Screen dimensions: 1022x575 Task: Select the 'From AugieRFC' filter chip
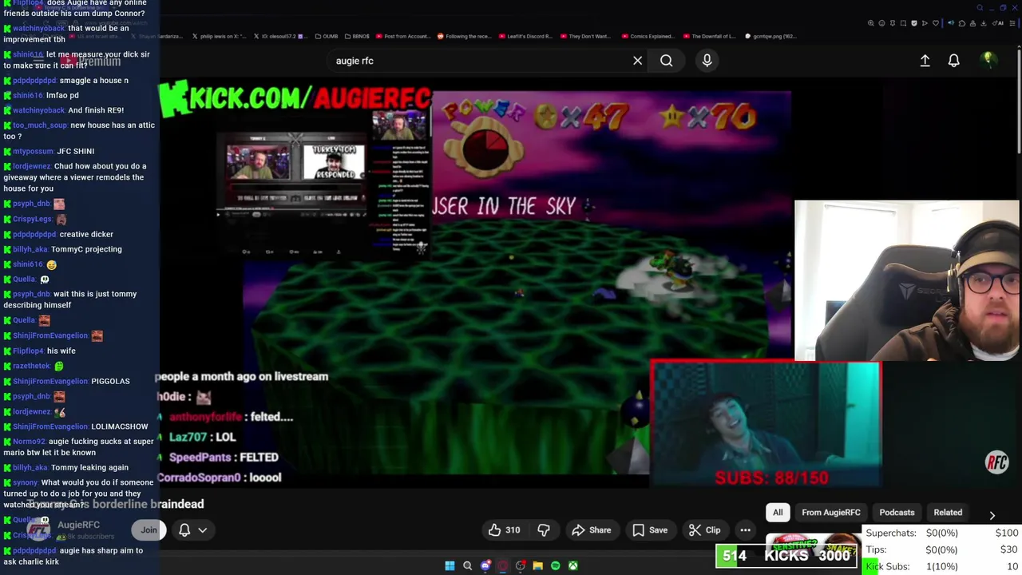(x=831, y=513)
